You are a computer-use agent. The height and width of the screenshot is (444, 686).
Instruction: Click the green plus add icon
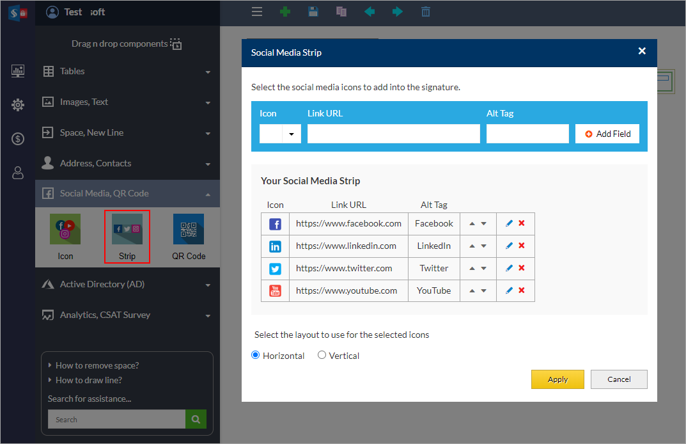click(285, 12)
